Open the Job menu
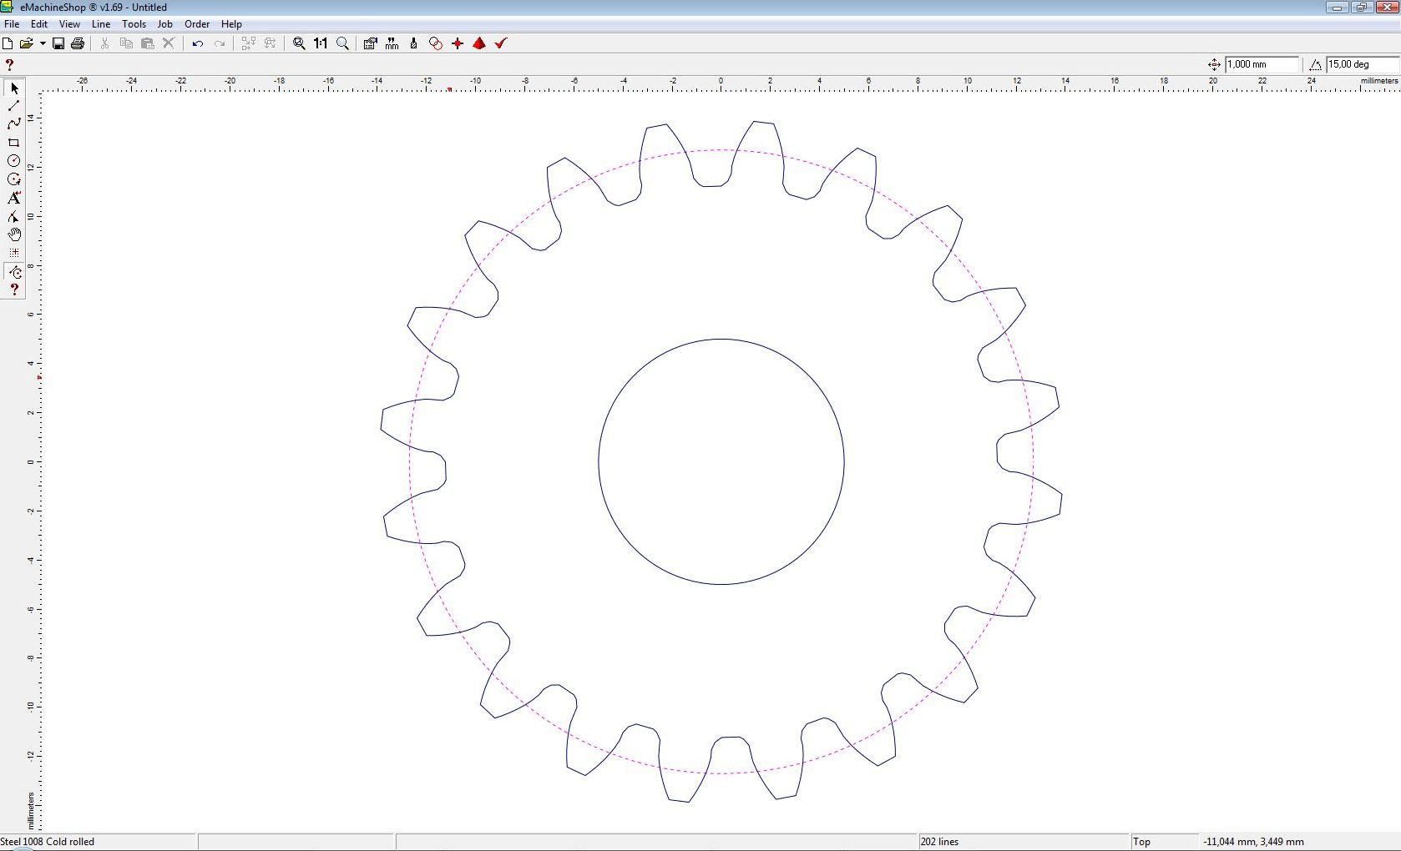Image resolution: width=1401 pixels, height=851 pixels. 164,24
